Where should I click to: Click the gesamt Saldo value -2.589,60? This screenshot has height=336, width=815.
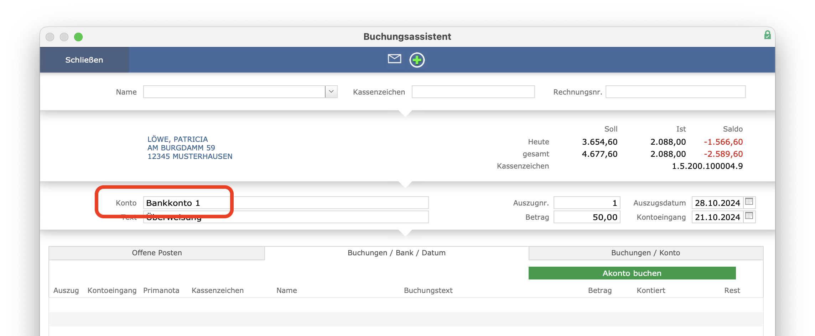pos(723,154)
